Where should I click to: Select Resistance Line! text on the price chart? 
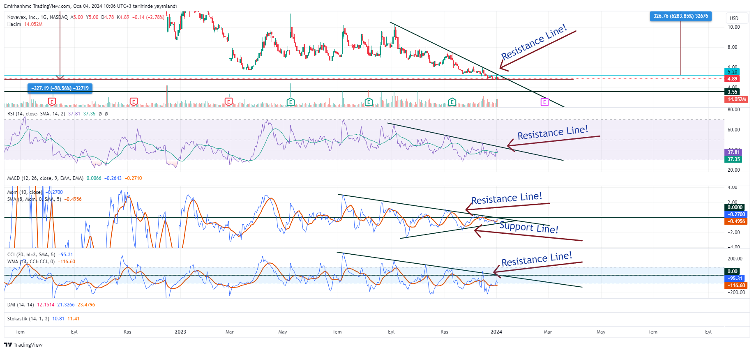534,42
